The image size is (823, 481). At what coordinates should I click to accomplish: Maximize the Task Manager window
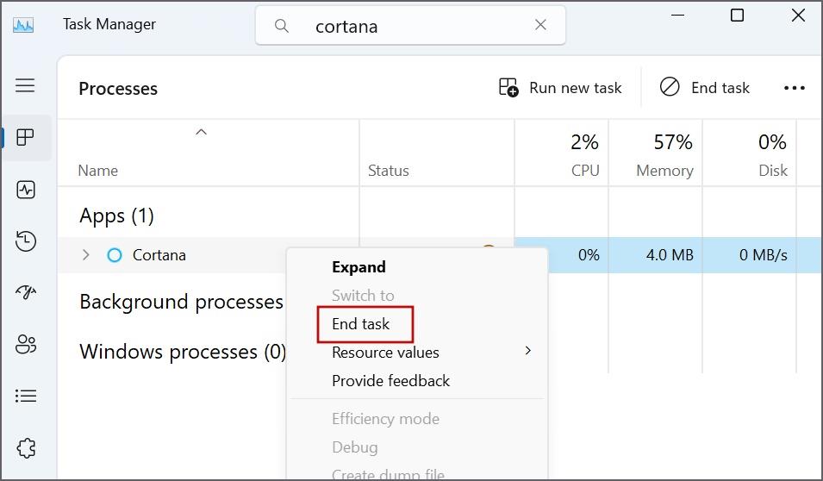pos(738,16)
